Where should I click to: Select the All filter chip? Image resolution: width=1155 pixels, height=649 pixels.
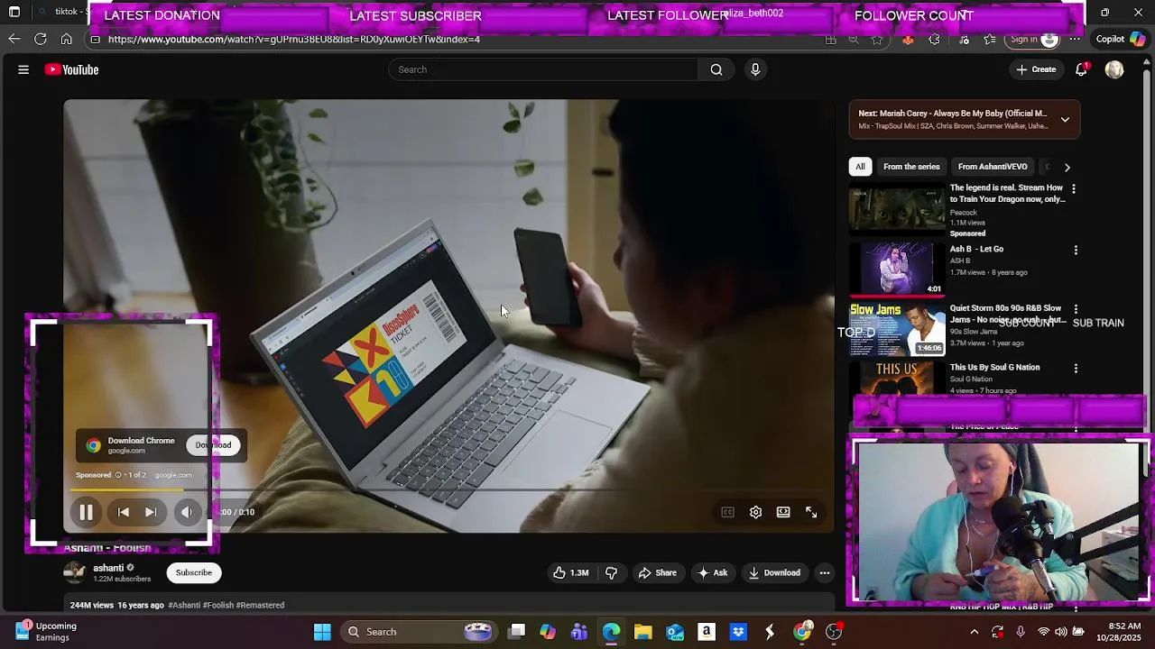(860, 167)
